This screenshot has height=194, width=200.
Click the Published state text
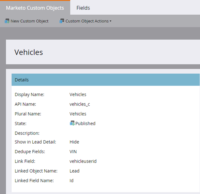tap(85, 123)
